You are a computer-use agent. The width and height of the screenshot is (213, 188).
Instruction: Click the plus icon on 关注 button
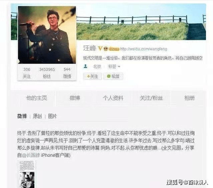coord(88,76)
